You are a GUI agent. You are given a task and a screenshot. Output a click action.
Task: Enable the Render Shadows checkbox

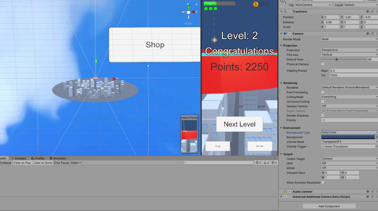pyautogui.click(x=323, y=116)
